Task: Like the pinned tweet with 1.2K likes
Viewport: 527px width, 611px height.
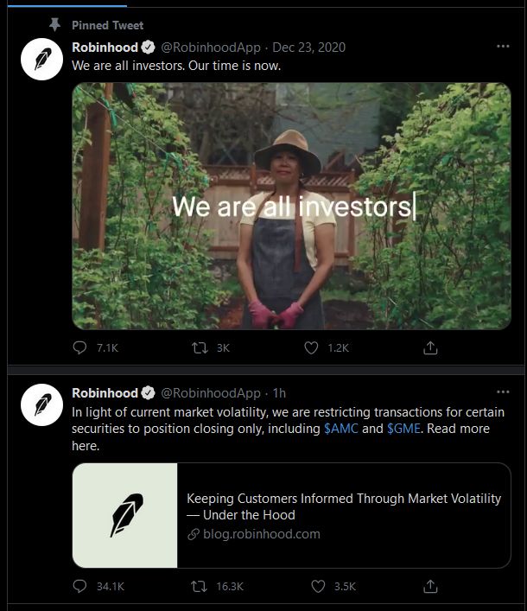Action: [313, 347]
